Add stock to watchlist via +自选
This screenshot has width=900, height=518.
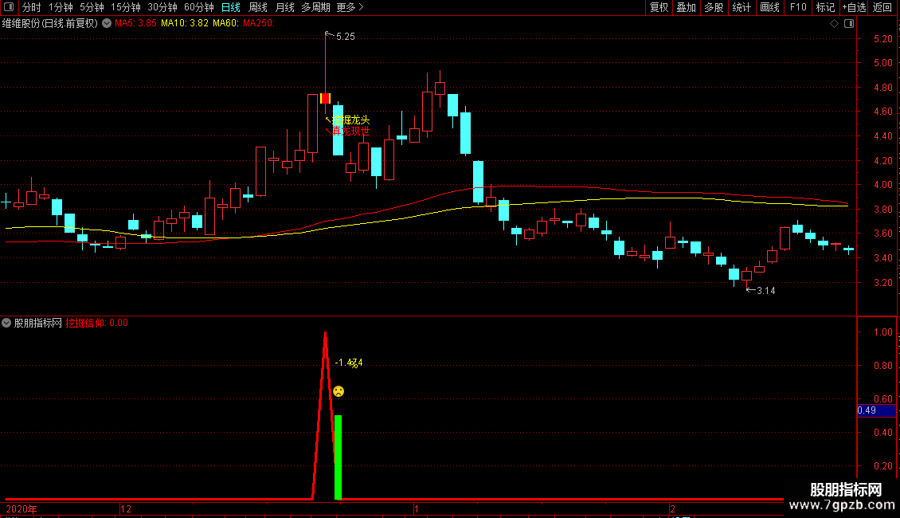point(854,7)
